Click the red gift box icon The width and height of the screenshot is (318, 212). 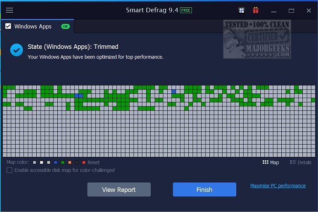[x=255, y=10]
